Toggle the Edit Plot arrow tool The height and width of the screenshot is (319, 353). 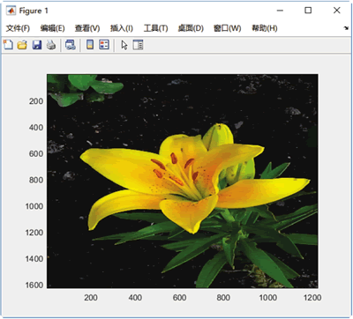(124, 45)
